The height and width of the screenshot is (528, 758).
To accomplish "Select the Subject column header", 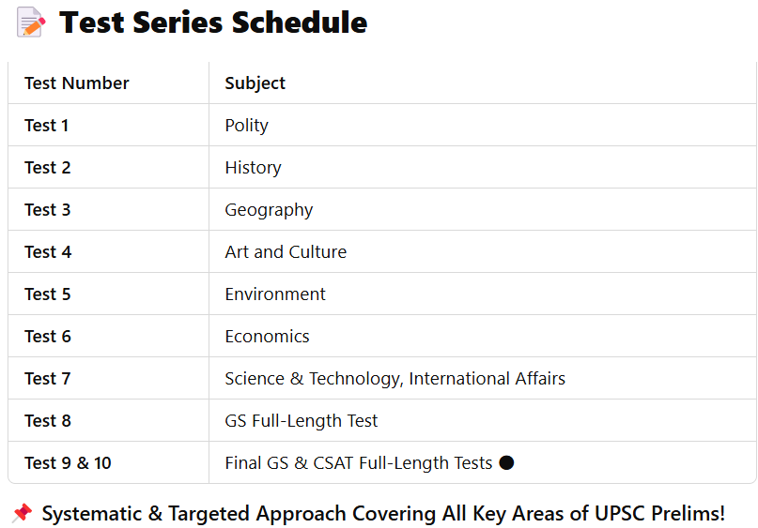I will tap(255, 83).
